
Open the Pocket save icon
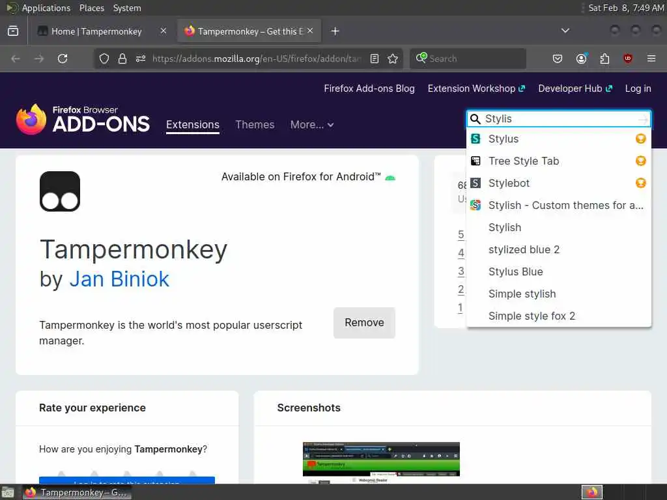click(x=558, y=59)
